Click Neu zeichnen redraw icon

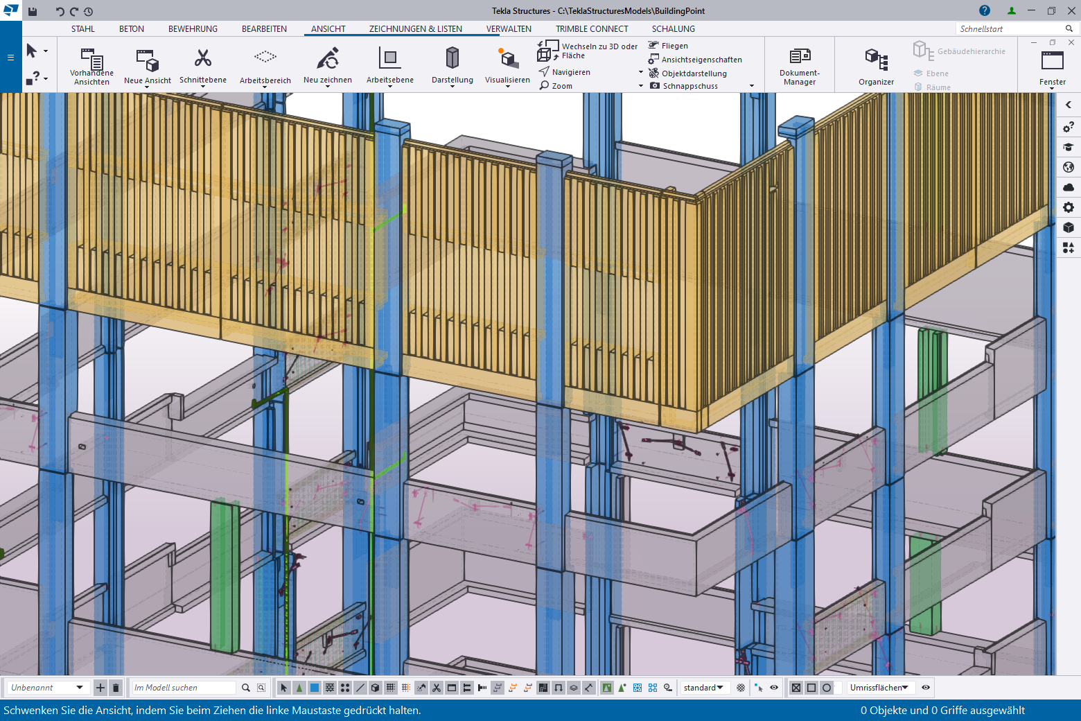tap(328, 58)
